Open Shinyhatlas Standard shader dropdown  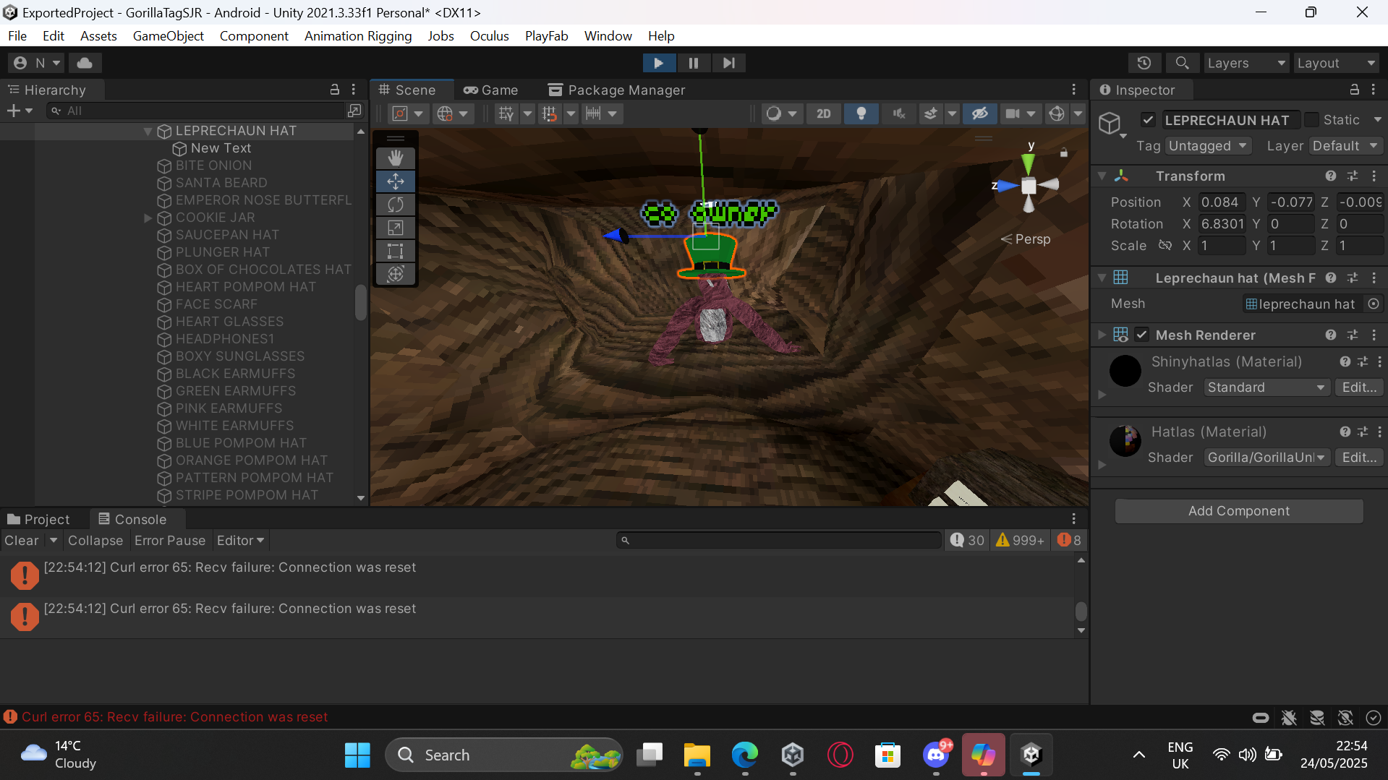1266,387
